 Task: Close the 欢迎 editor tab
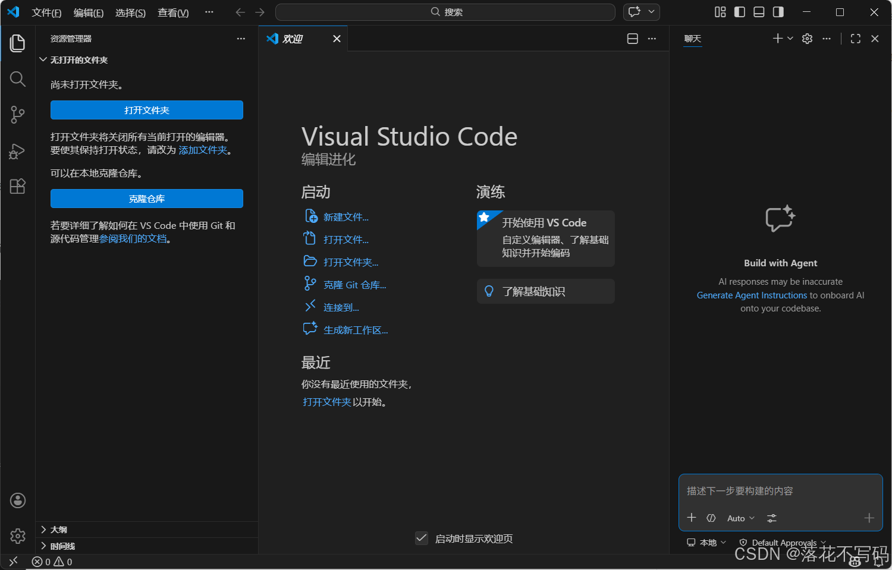coord(337,39)
